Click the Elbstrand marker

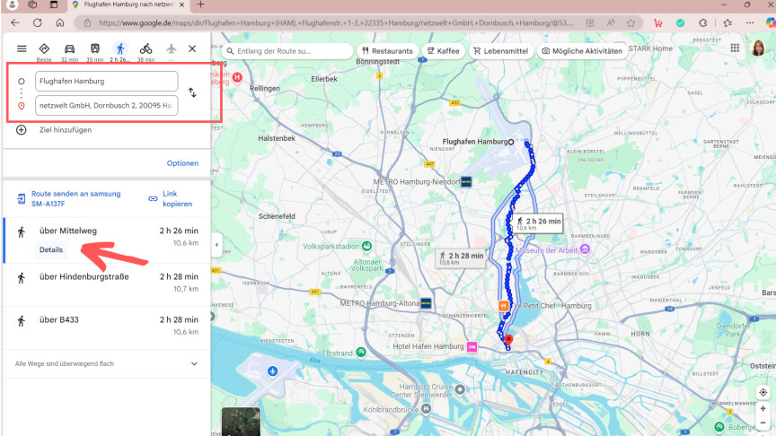(361, 353)
